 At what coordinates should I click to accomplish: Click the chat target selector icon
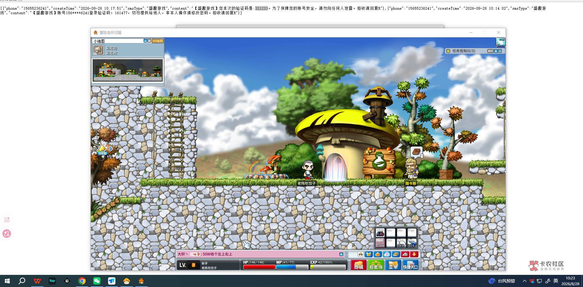click(x=361, y=254)
